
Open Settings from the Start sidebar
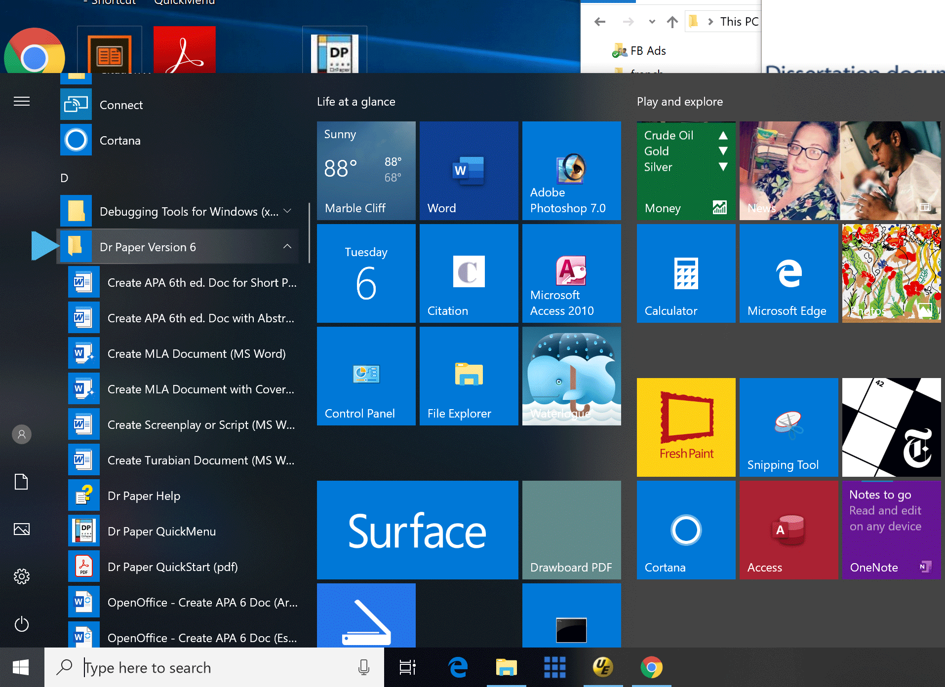tap(21, 576)
